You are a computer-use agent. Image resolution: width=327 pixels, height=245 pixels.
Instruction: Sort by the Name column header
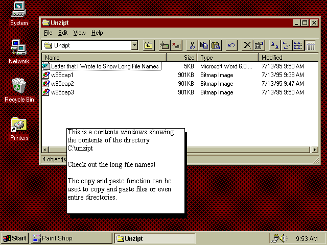pyautogui.click(x=104, y=58)
